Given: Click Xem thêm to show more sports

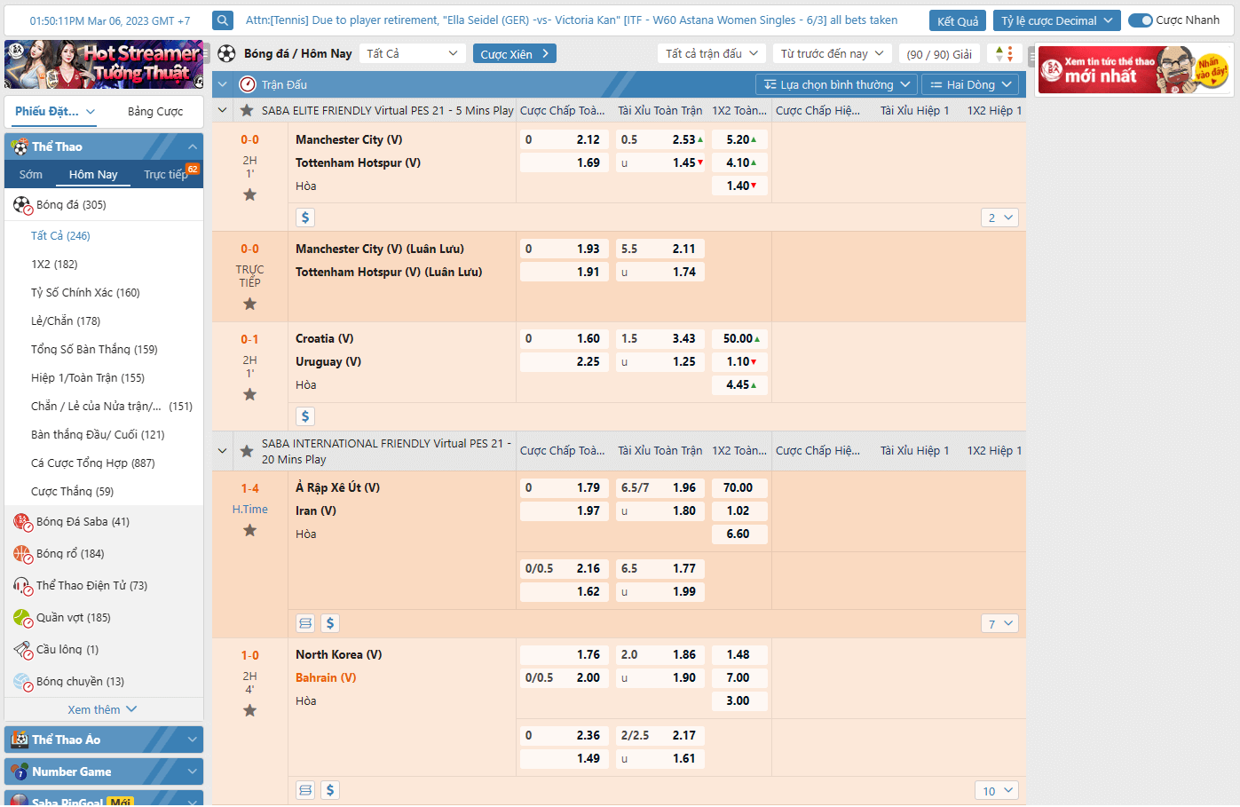Looking at the screenshot, I should (102, 710).
